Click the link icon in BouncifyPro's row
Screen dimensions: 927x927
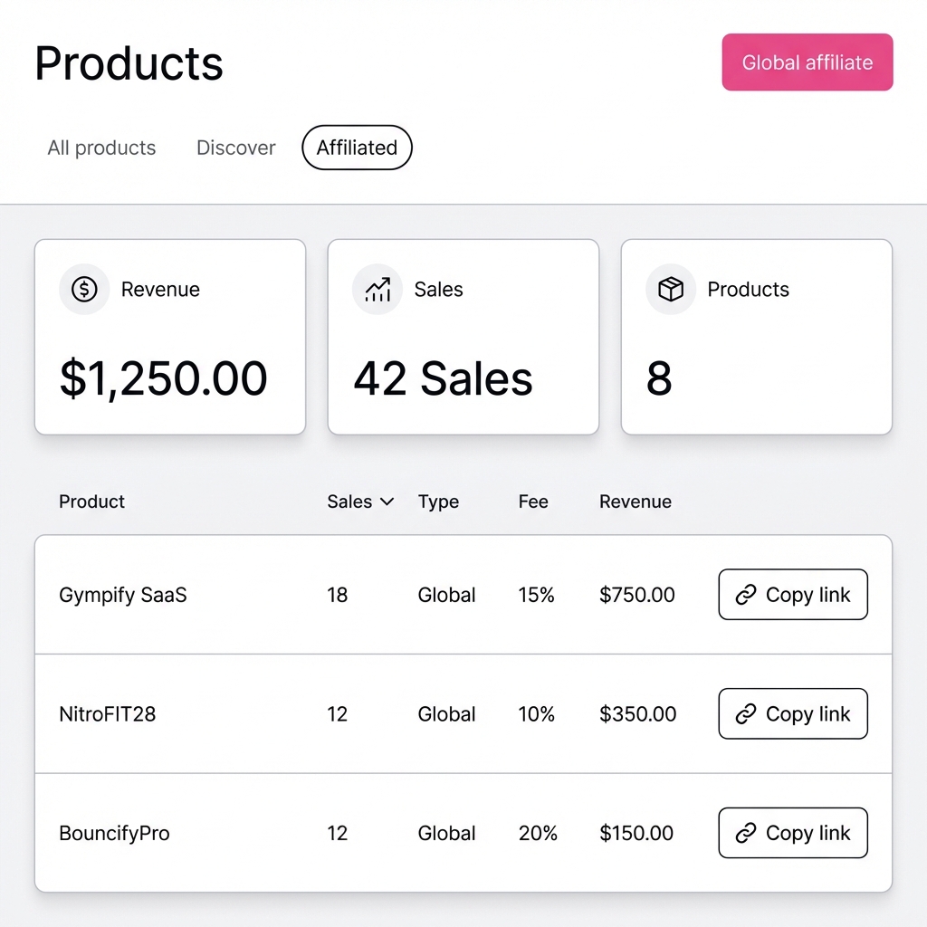click(746, 833)
